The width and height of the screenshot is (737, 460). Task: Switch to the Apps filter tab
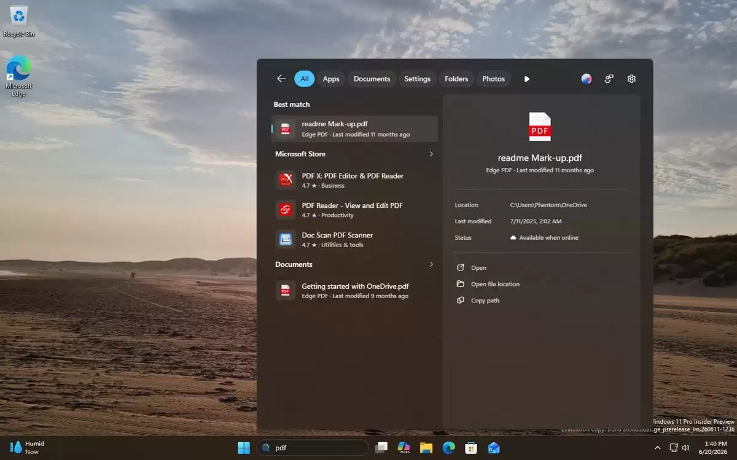(x=331, y=79)
